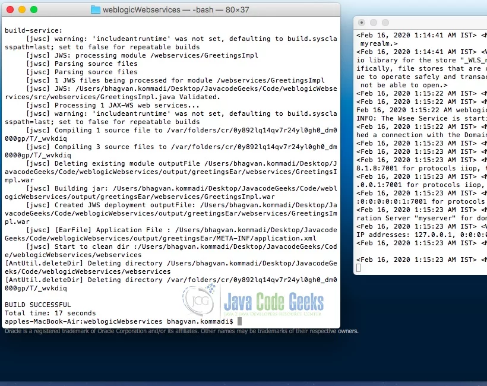Click 'ifically, file stores that are' line
Screen dimensions: 487x386
[422, 68]
